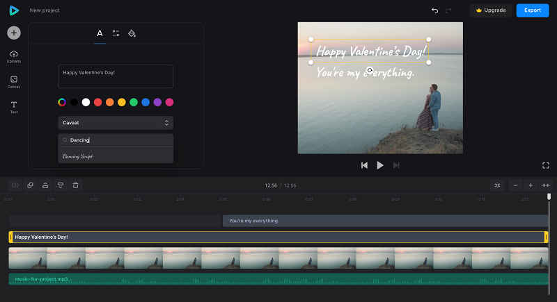
Task: Open the Caveat font dropdown
Action: pos(116,123)
